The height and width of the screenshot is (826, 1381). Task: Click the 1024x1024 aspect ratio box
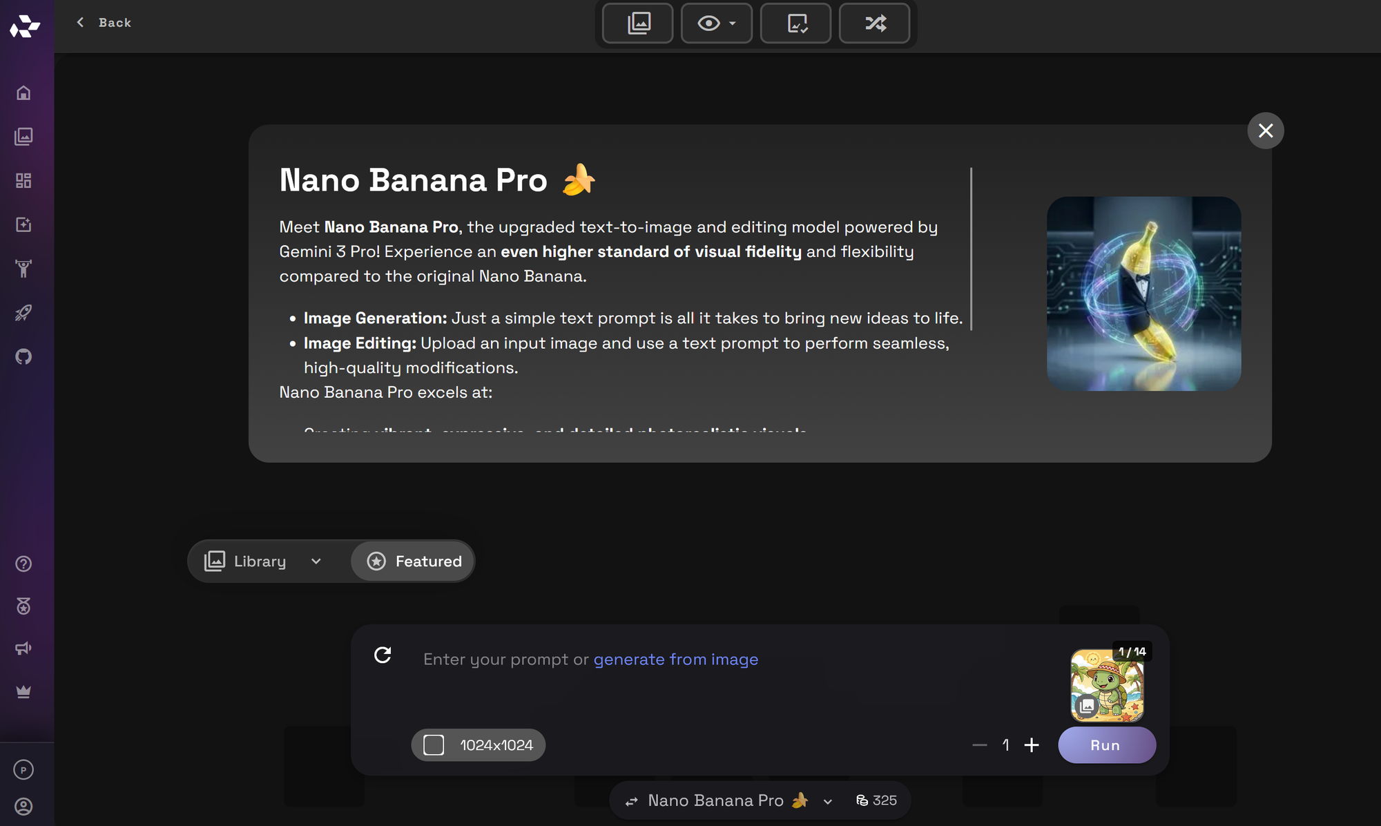coord(479,745)
